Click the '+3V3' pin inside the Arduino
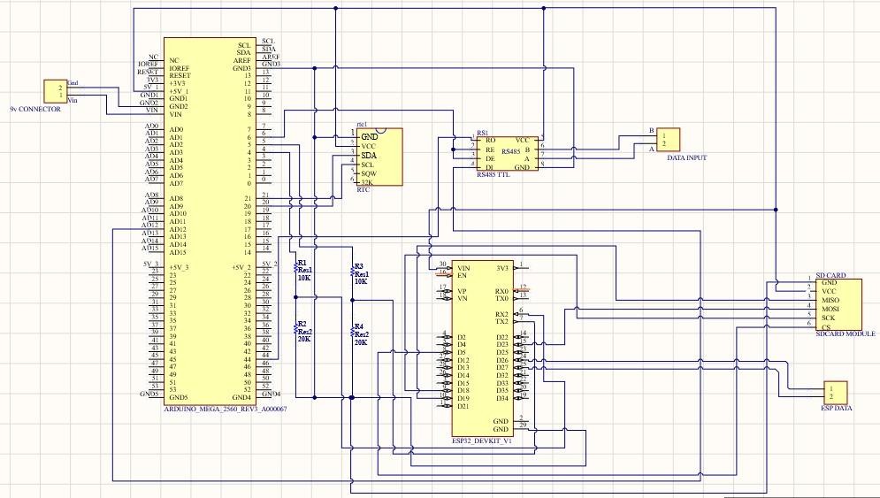This screenshot has width=880, height=498. coord(178,83)
